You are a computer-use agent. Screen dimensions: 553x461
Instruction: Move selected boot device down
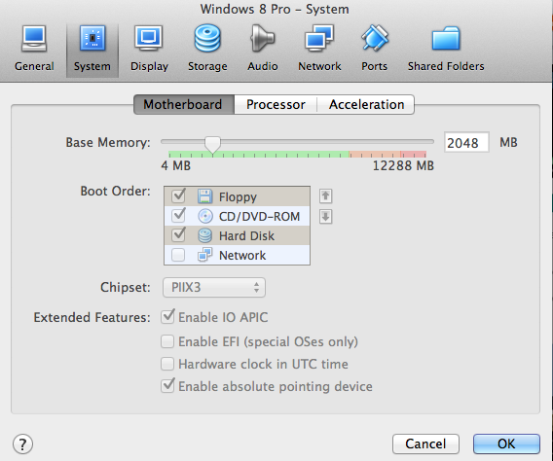point(325,217)
